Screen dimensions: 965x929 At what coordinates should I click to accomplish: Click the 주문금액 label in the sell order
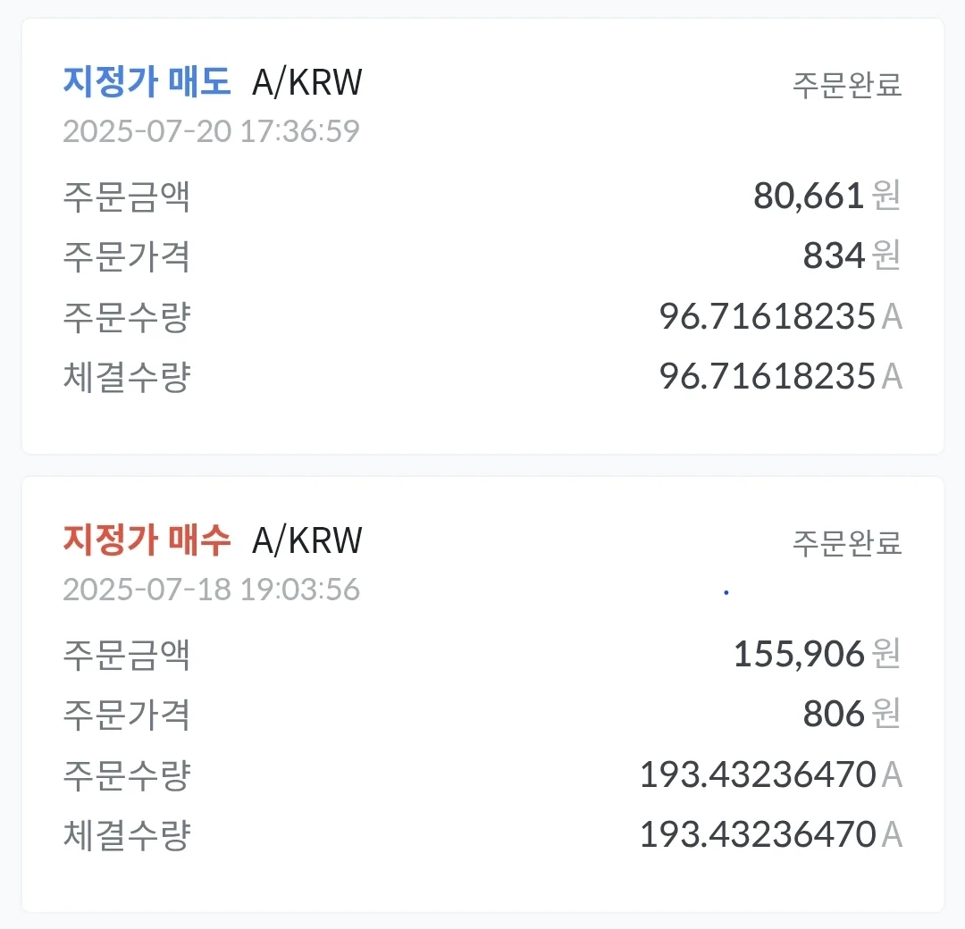pos(126,197)
